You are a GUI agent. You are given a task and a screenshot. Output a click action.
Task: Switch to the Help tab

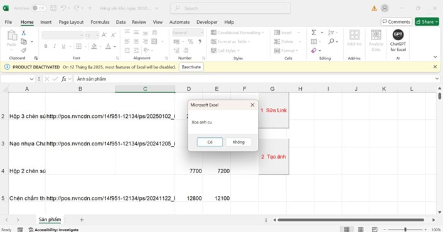click(229, 22)
